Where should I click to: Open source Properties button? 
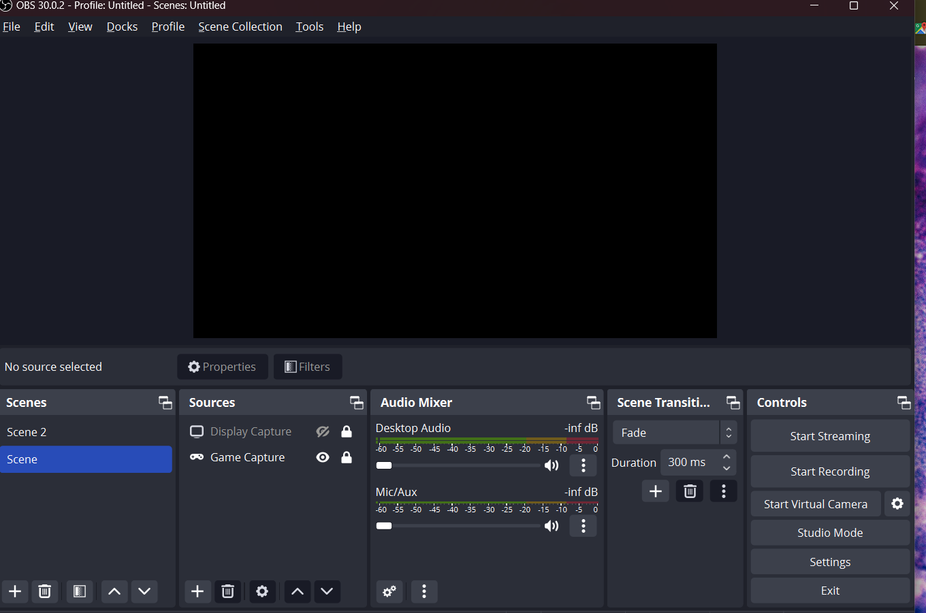(223, 367)
